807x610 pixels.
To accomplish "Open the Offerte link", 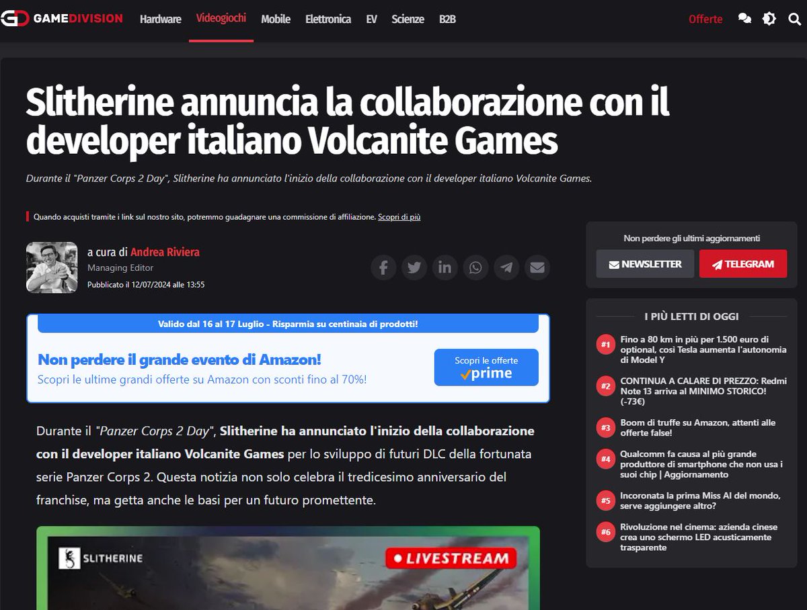I will tap(705, 19).
